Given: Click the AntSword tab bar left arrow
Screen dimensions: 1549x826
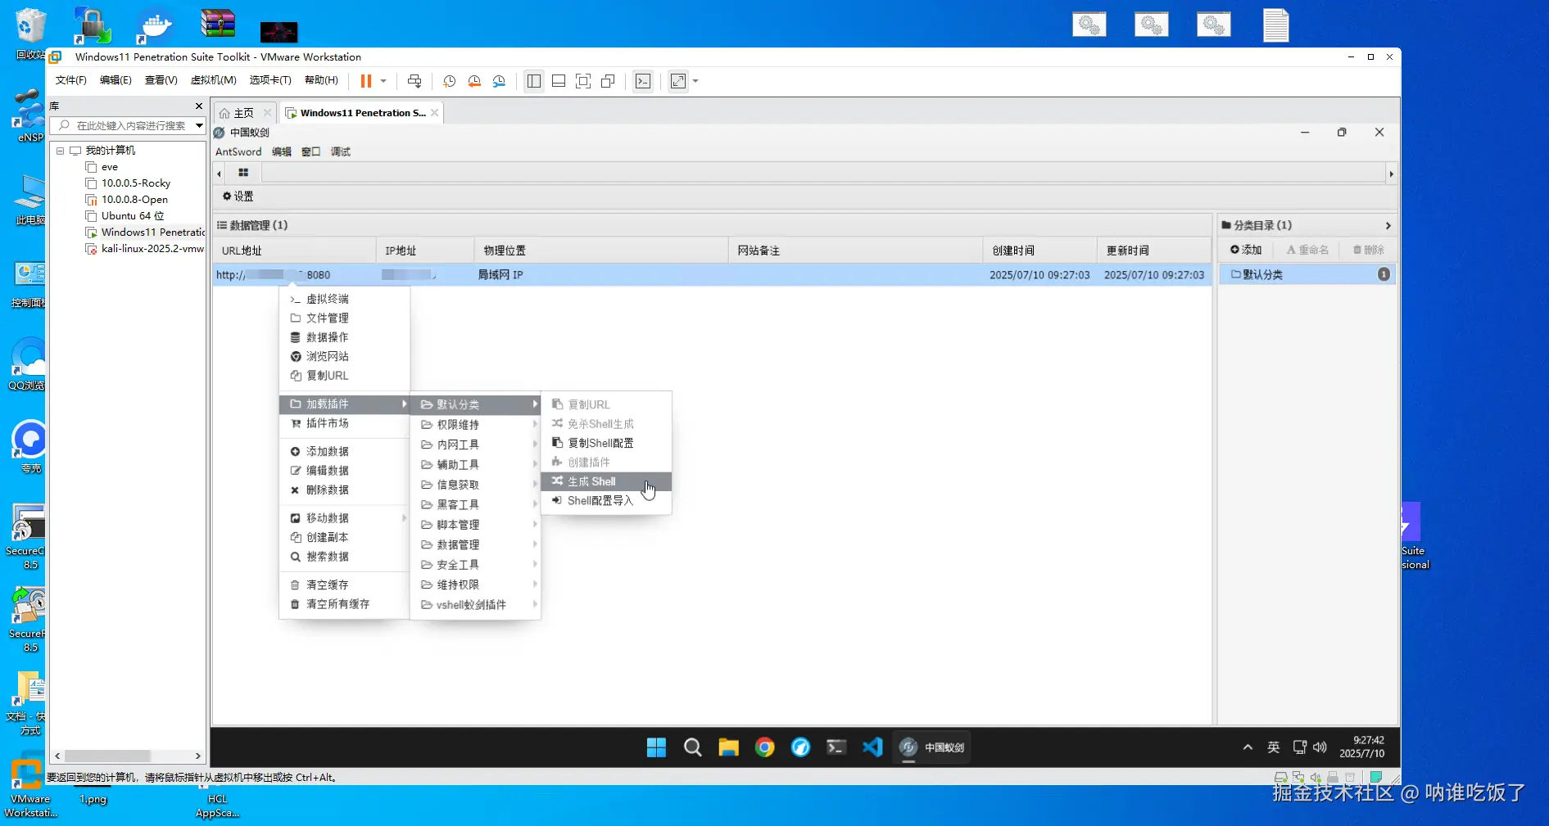Looking at the screenshot, I should tap(219, 174).
